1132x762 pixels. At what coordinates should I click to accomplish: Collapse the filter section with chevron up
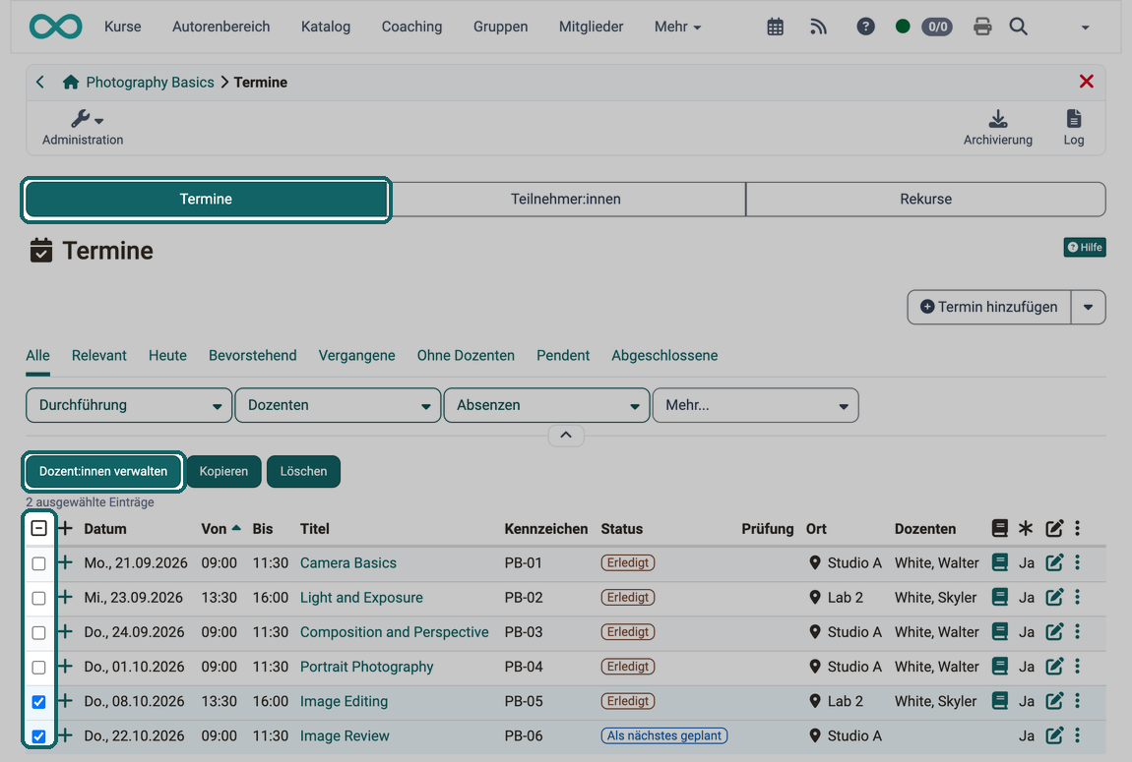point(566,436)
